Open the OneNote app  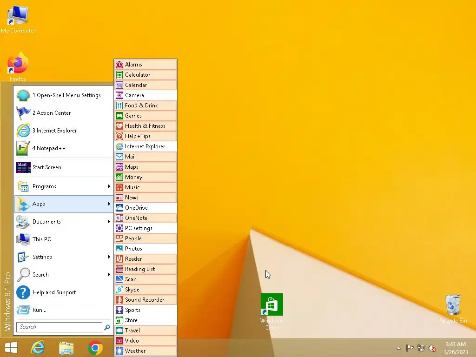pos(145,218)
